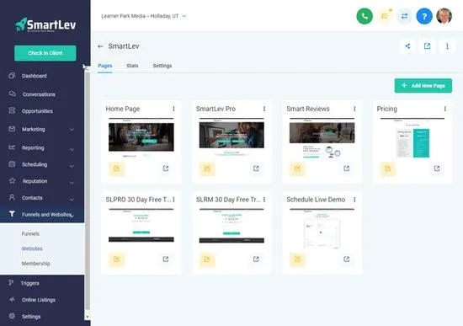Open Schedule Live Demo card options menu
The height and width of the screenshot is (326, 463).
click(354, 200)
